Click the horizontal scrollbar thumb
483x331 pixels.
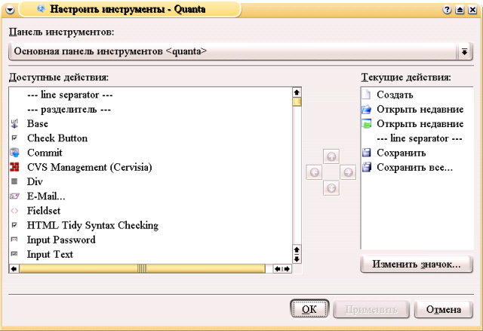(x=142, y=268)
